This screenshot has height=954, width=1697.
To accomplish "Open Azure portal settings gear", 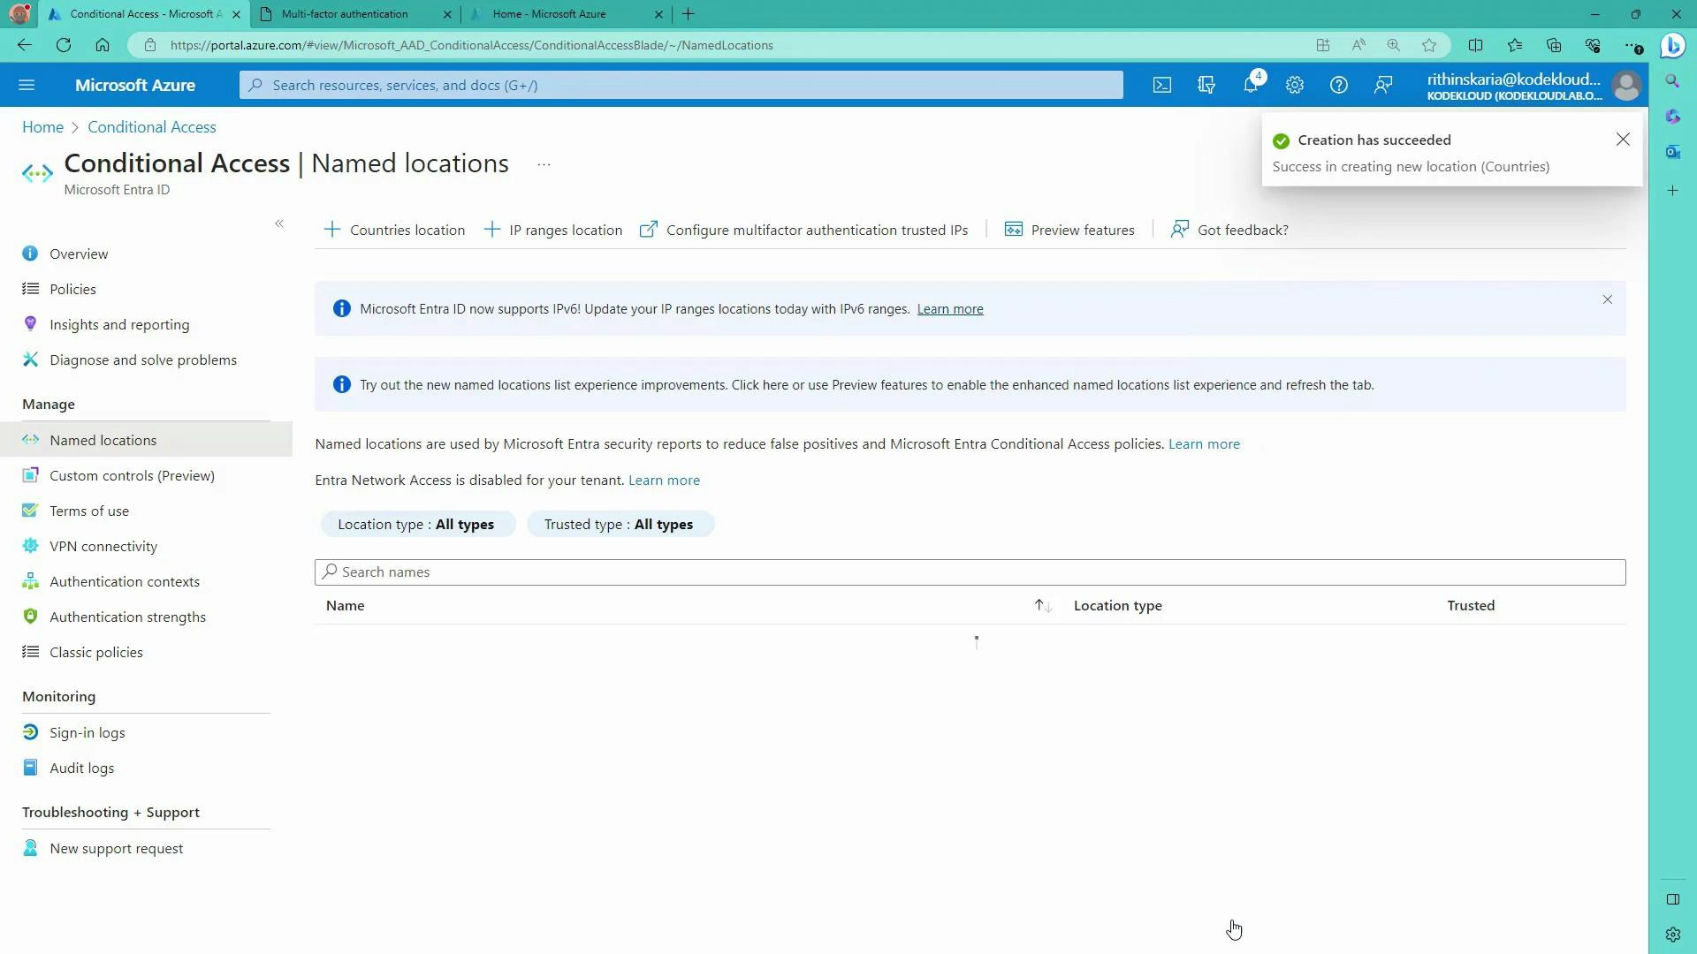I will coord(1294,85).
